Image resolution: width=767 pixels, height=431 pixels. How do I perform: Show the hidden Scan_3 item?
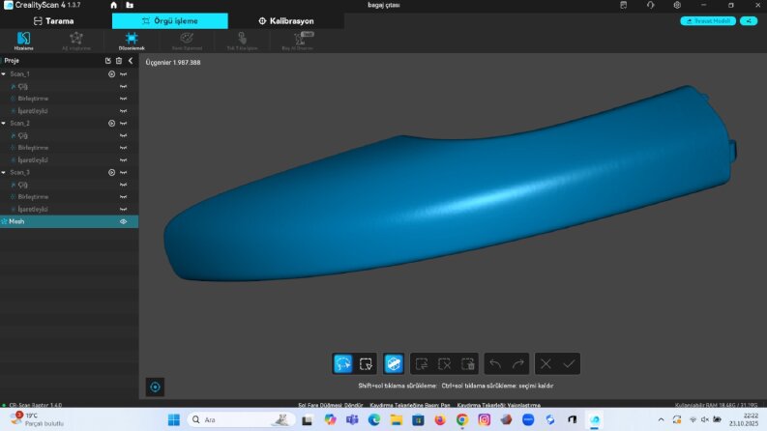123,173
